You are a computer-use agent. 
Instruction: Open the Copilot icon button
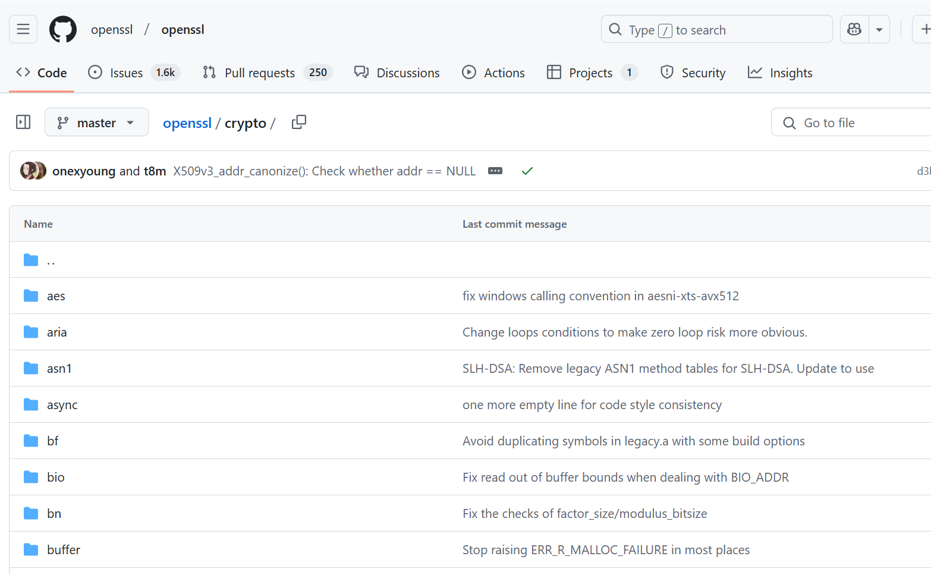(854, 29)
